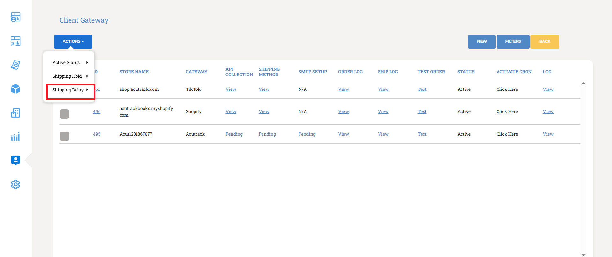This screenshot has width=612, height=257.
Task: Expand Shipping Delay submenu
Action: [x=70, y=90]
